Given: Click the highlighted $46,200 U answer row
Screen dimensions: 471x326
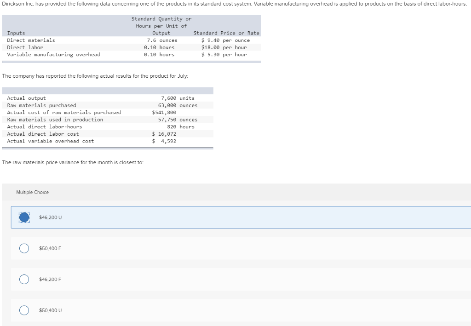Looking at the screenshot, I should [230, 217].
